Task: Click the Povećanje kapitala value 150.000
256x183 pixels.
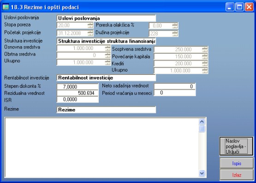Action: 183,56
